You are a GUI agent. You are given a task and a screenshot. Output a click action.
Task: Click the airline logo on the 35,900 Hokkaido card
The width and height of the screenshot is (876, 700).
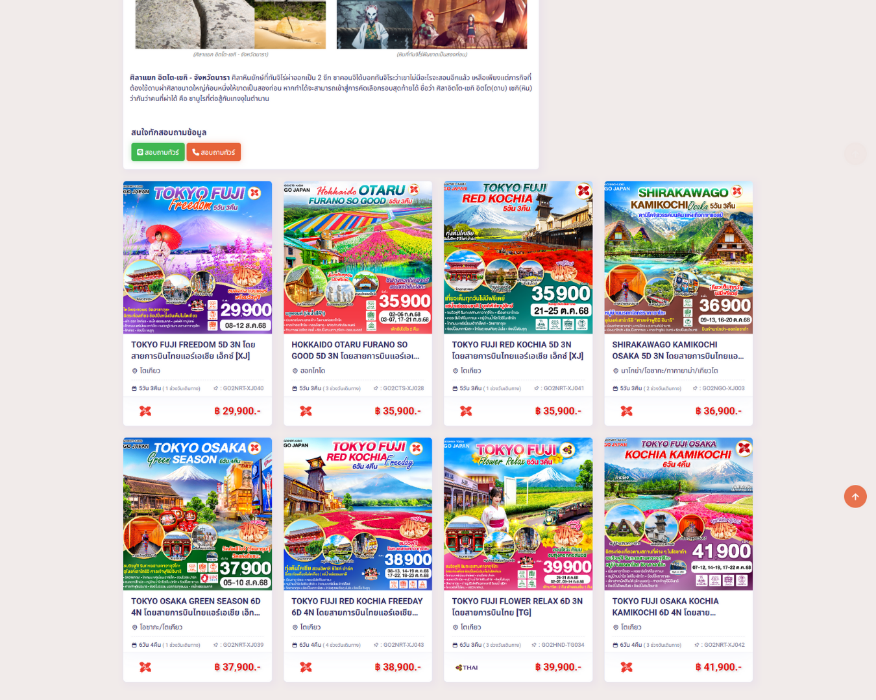306,411
